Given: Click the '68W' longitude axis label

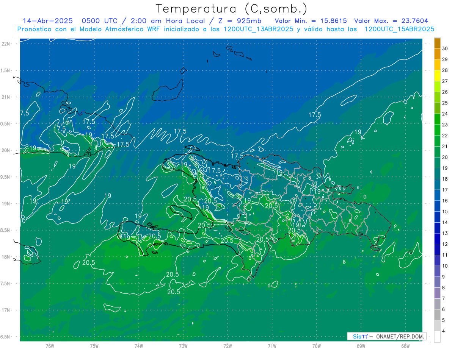Looking at the screenshot, I should (405, 346).
